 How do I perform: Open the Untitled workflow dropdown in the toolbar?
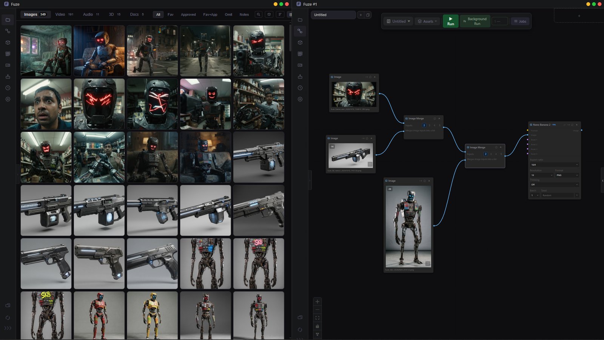tap(398, 21)
